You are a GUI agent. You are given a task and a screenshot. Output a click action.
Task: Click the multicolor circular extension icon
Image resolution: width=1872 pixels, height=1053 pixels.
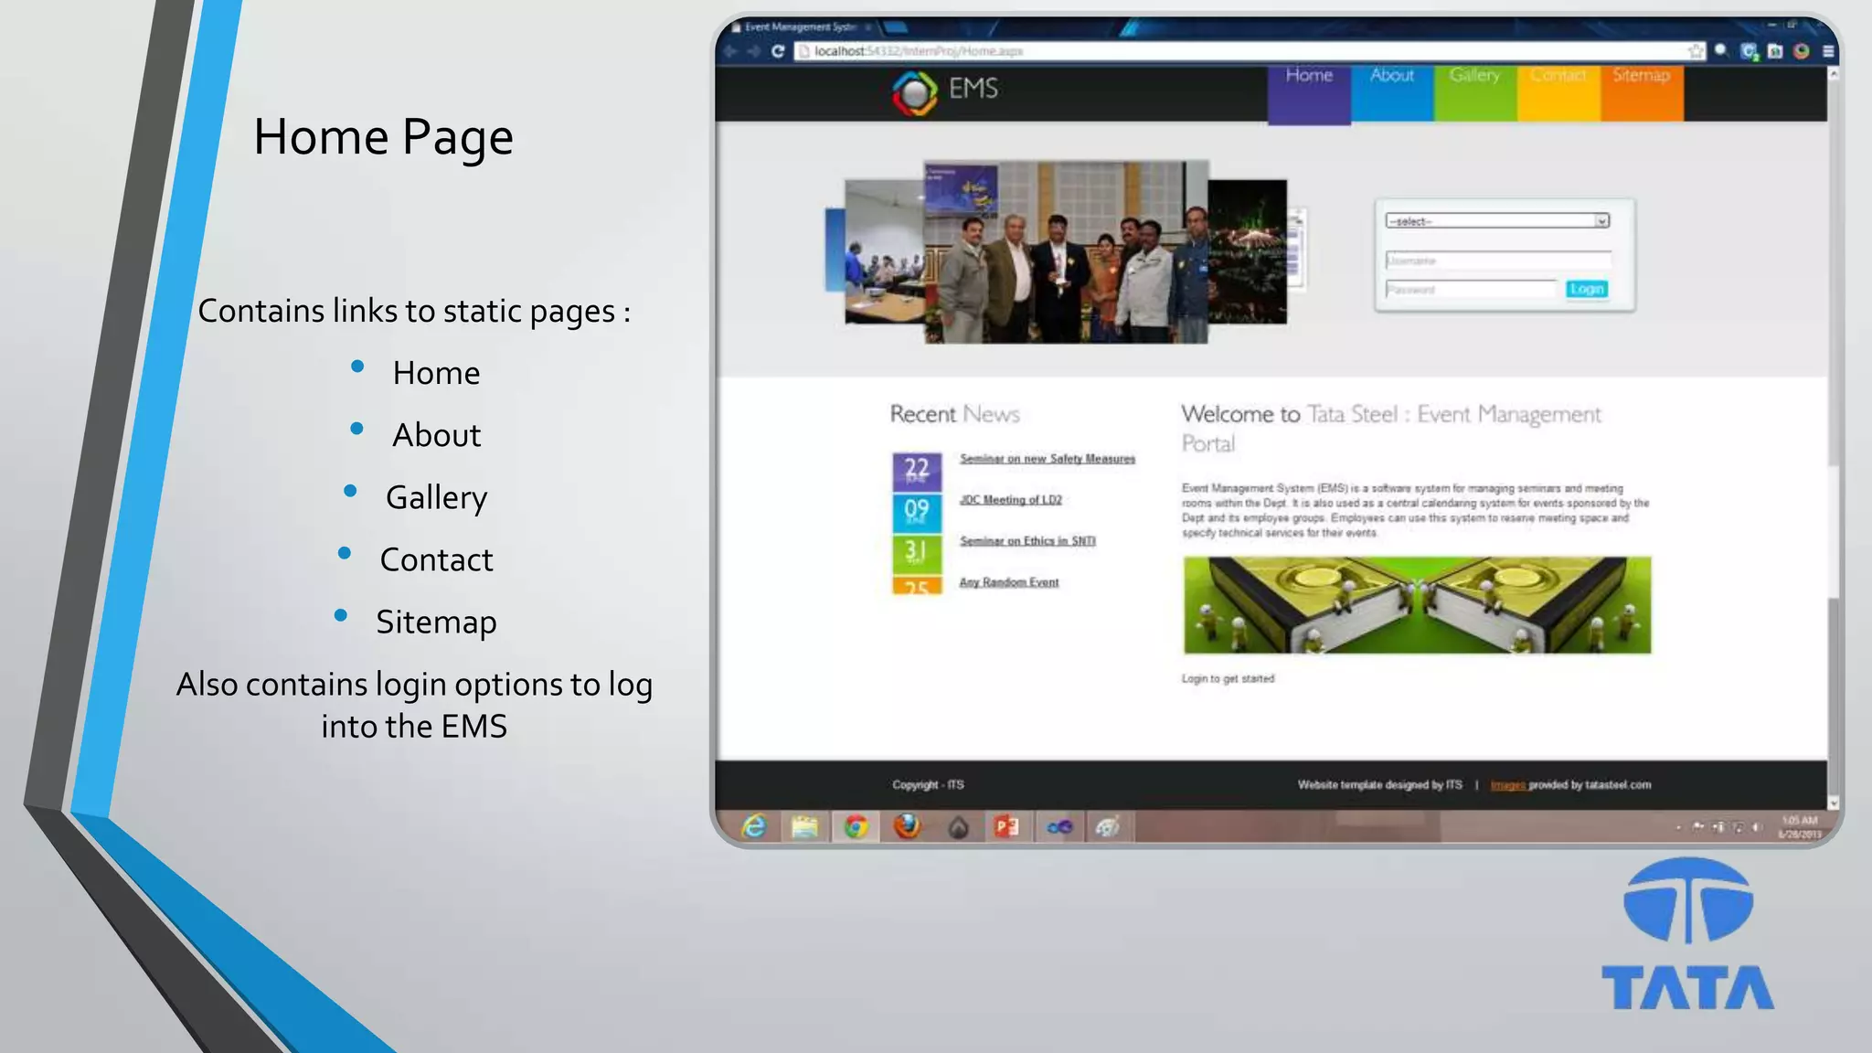click(1802, 51)
